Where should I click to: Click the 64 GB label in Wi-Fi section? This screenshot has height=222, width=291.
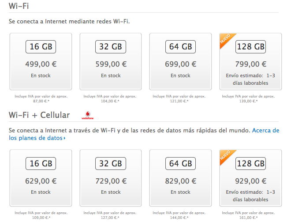pos(180,47)
